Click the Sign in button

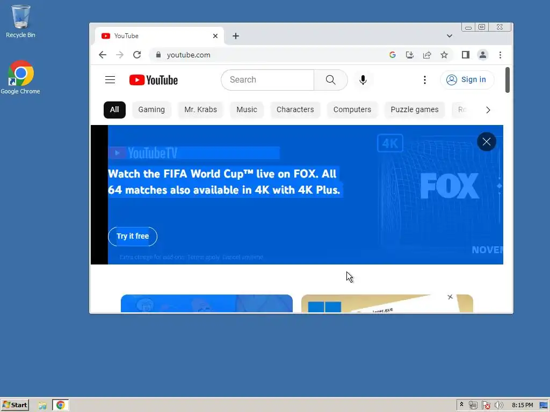coord(467,80)
